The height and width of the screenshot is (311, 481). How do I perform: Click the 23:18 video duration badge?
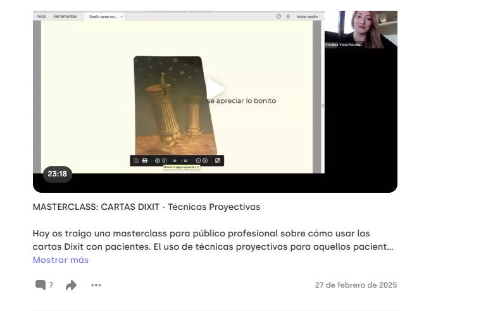click(x=58, y=174)
